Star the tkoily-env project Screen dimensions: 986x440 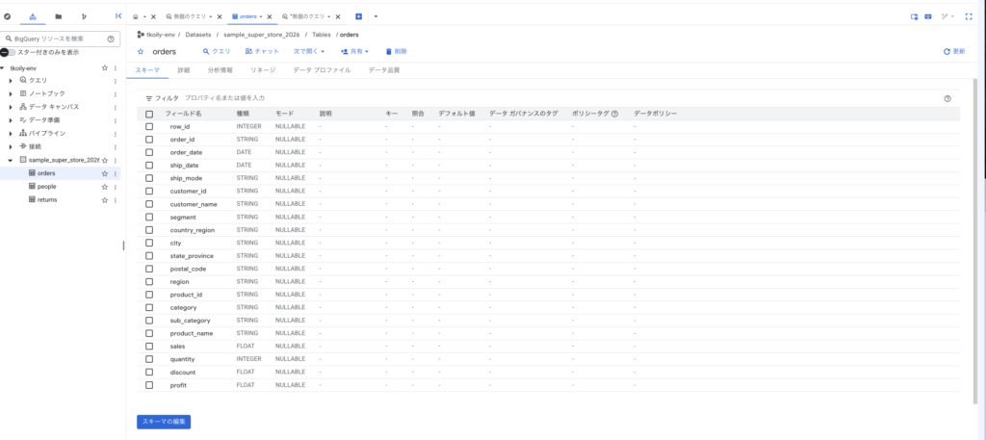(105, 68)
